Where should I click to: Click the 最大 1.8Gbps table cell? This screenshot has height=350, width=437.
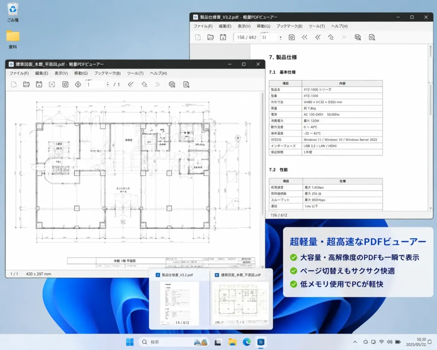tap(343, 187)
